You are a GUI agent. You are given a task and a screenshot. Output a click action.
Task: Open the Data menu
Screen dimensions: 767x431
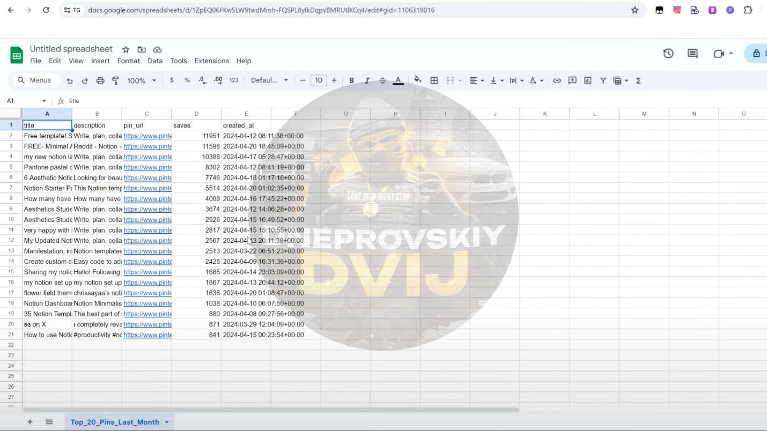[x=155, y=61]
